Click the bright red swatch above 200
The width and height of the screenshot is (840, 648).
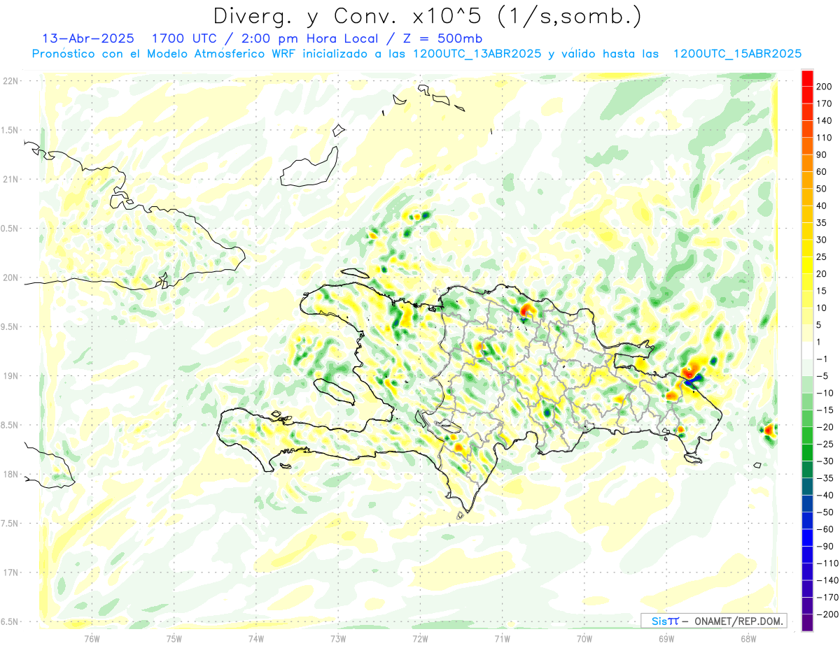coord(807,78)
